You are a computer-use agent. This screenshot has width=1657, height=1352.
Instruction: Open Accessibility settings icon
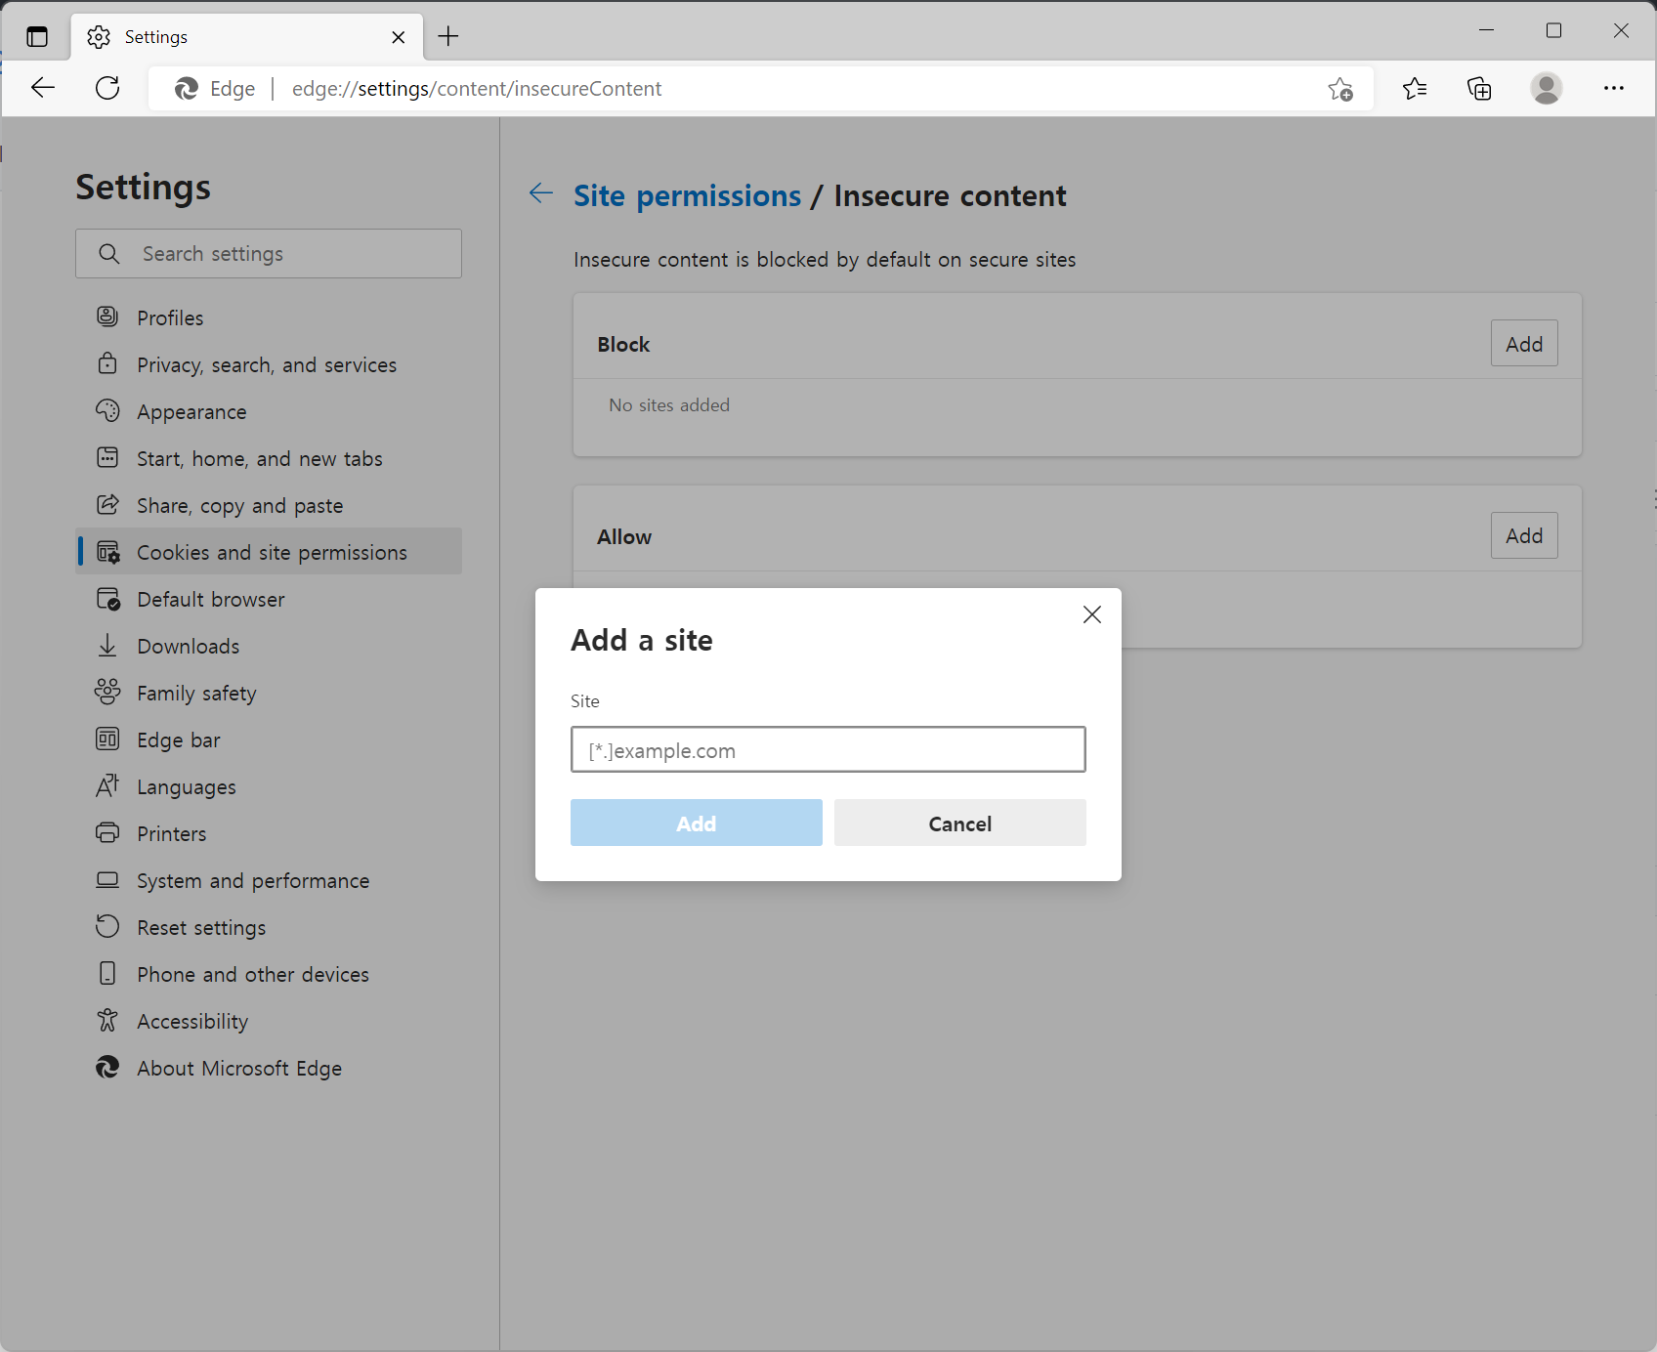pos(108,1021)
